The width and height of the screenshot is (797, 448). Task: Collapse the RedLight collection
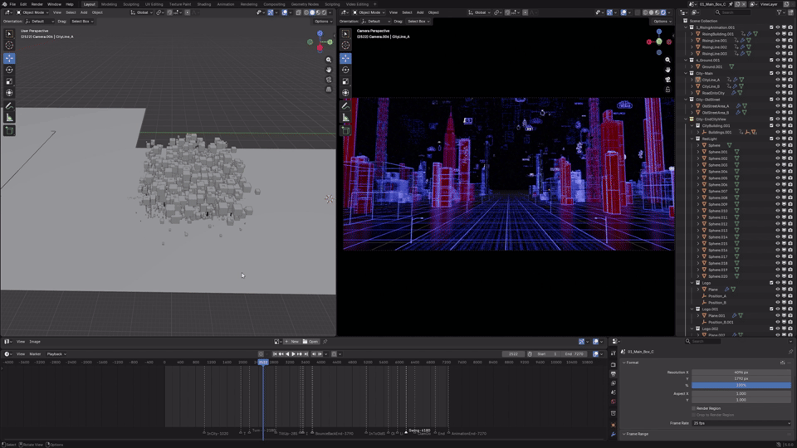coord(692,139)
